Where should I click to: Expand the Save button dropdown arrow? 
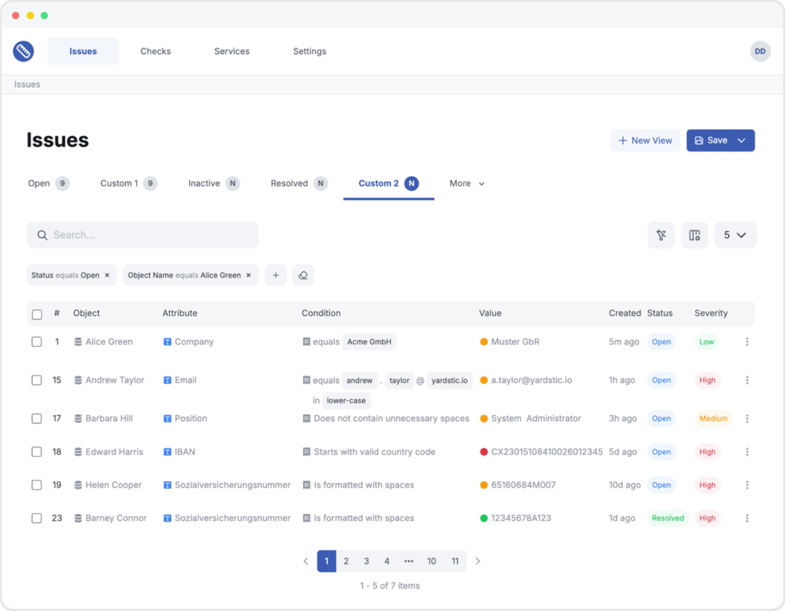(x=741, y=141)
